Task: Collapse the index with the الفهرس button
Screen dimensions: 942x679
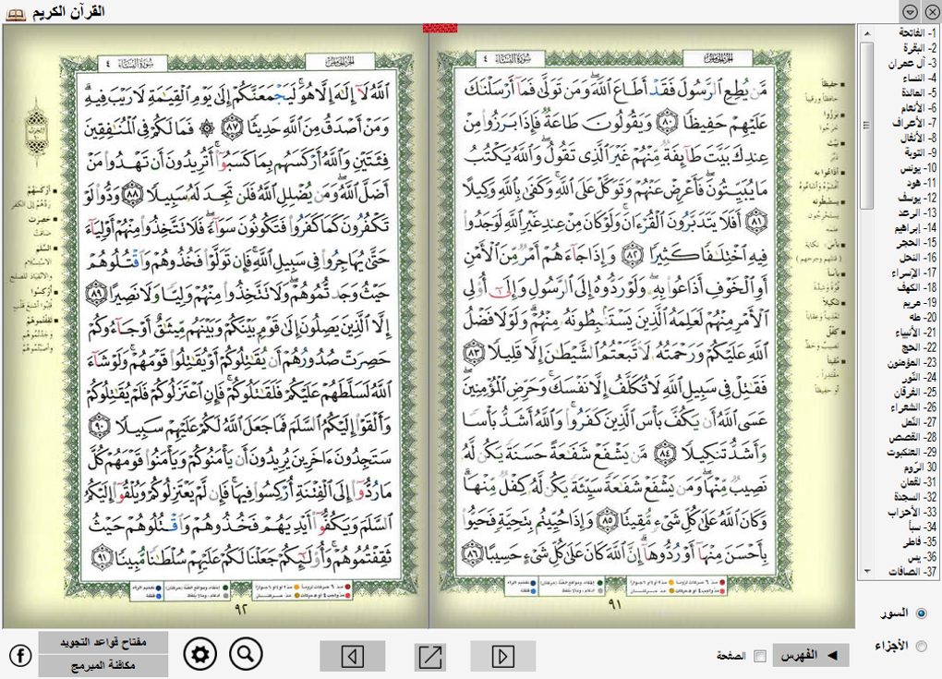Action: [x=811, y=656]
